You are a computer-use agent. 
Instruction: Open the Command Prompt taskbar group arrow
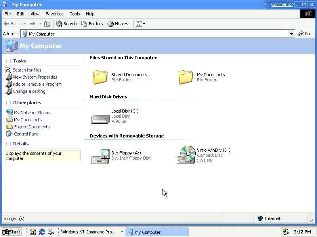[122, 232]
